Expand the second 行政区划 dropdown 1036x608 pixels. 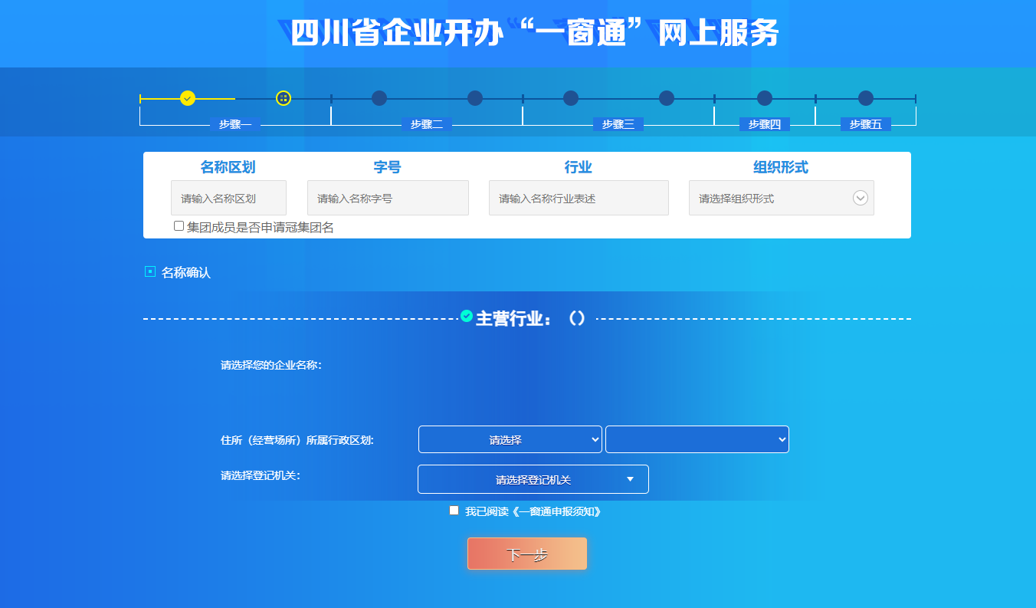tap(697, 439)
